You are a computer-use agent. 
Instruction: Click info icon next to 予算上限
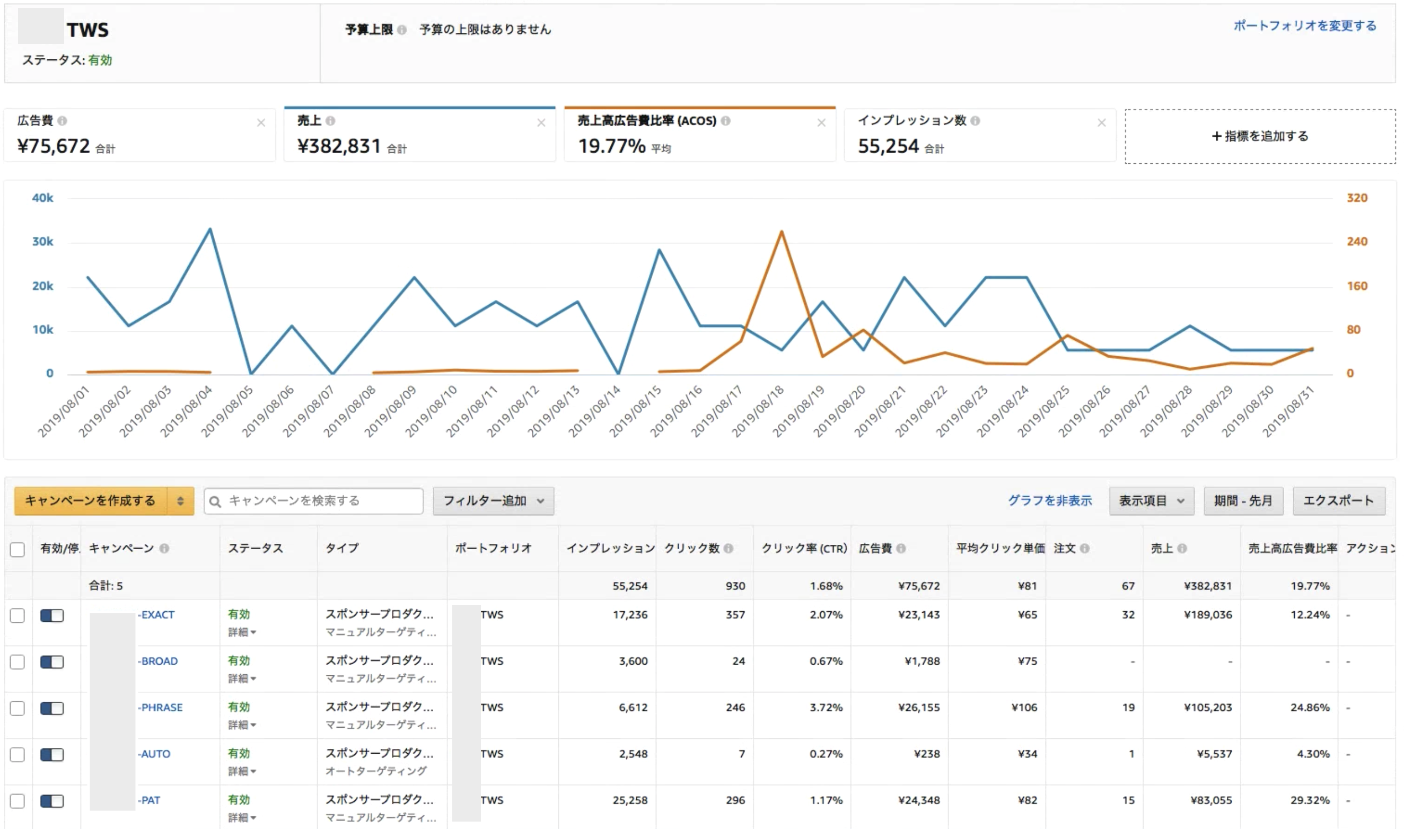click(402, 30)
